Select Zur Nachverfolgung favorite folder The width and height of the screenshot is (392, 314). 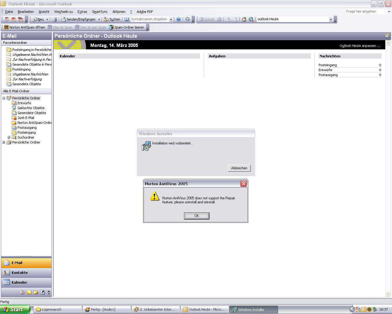tap(27, 79)
